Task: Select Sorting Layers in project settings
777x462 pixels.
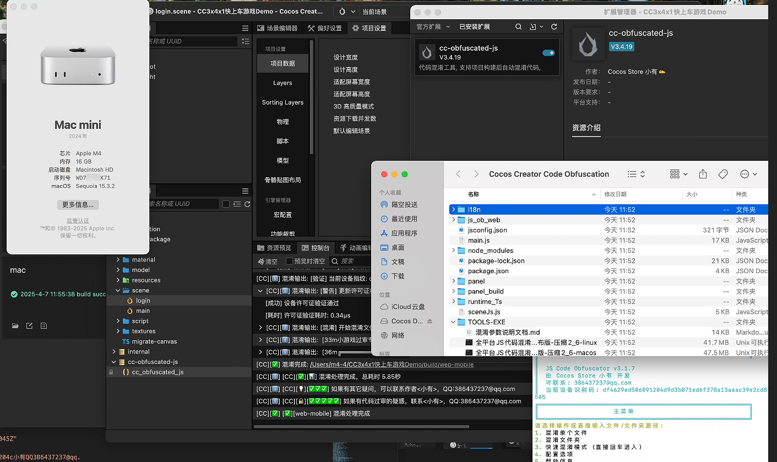Action: pos(282,102)
